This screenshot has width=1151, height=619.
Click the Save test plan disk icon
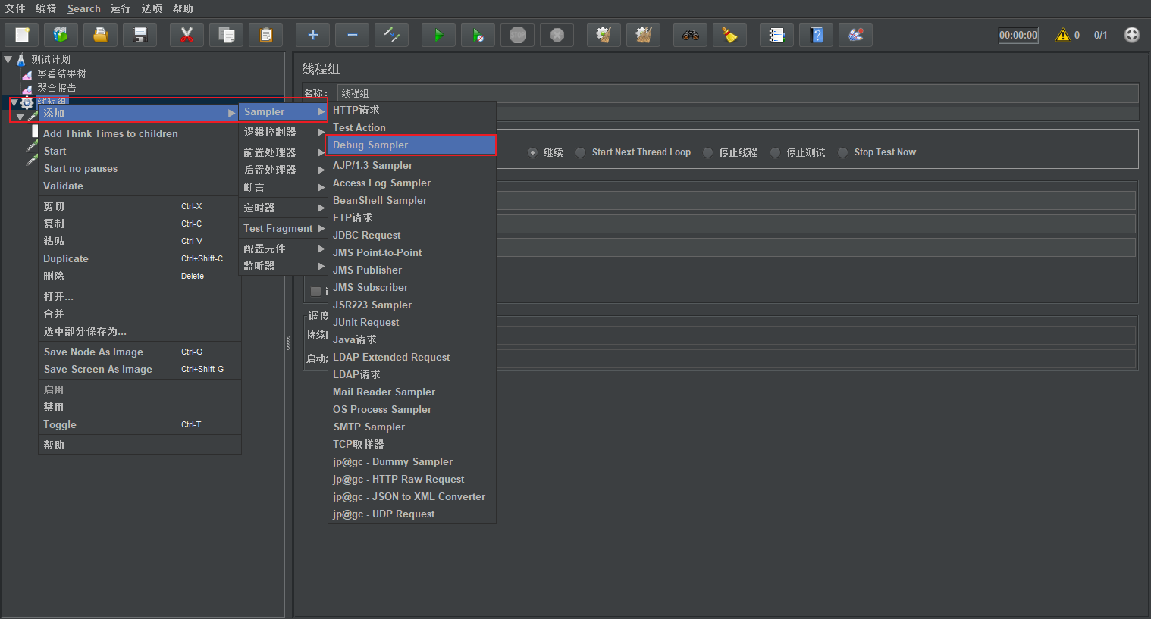click(x=140, y=35)
